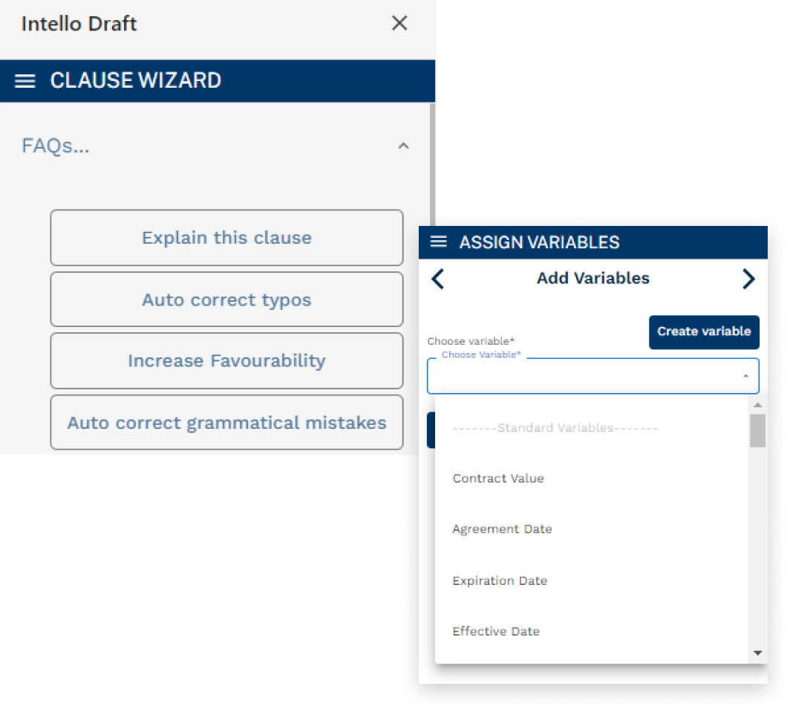Open the Clause Wizard hamburger menu
Image resolution: width=790 pixels, height=712 pixels.
click(25, 81)
